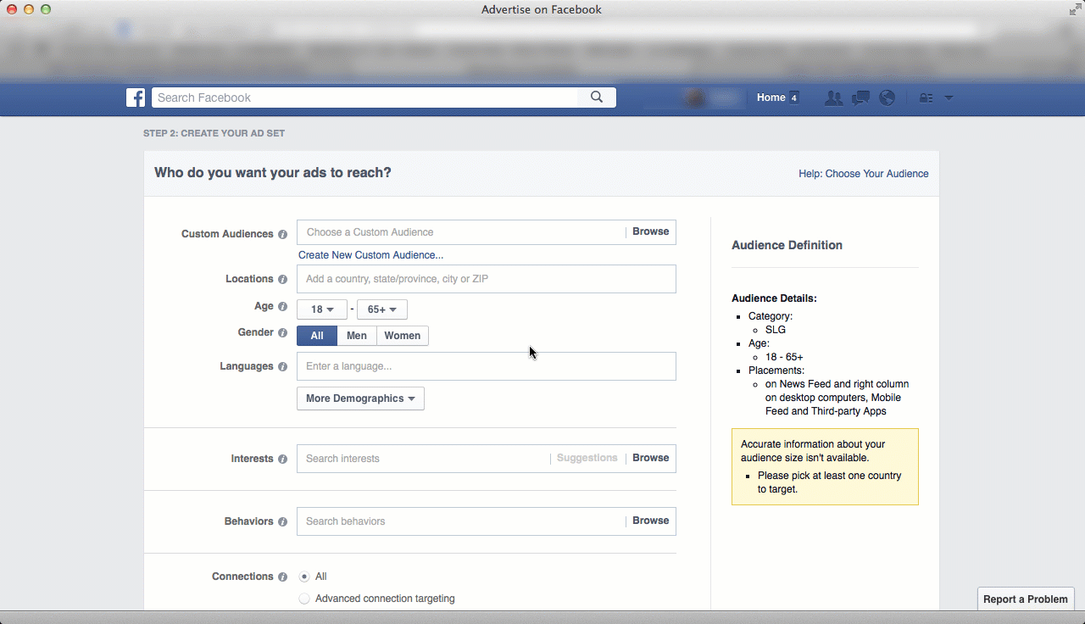Click the 18 - 65+ audience age value

(784, 357)
